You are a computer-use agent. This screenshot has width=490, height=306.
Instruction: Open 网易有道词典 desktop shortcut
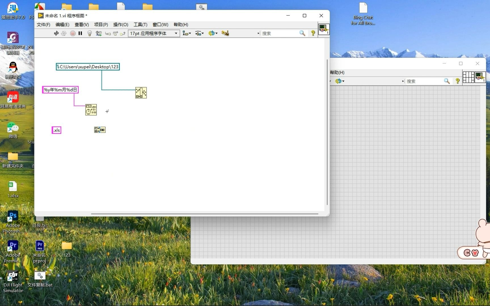tap(13, 100)
